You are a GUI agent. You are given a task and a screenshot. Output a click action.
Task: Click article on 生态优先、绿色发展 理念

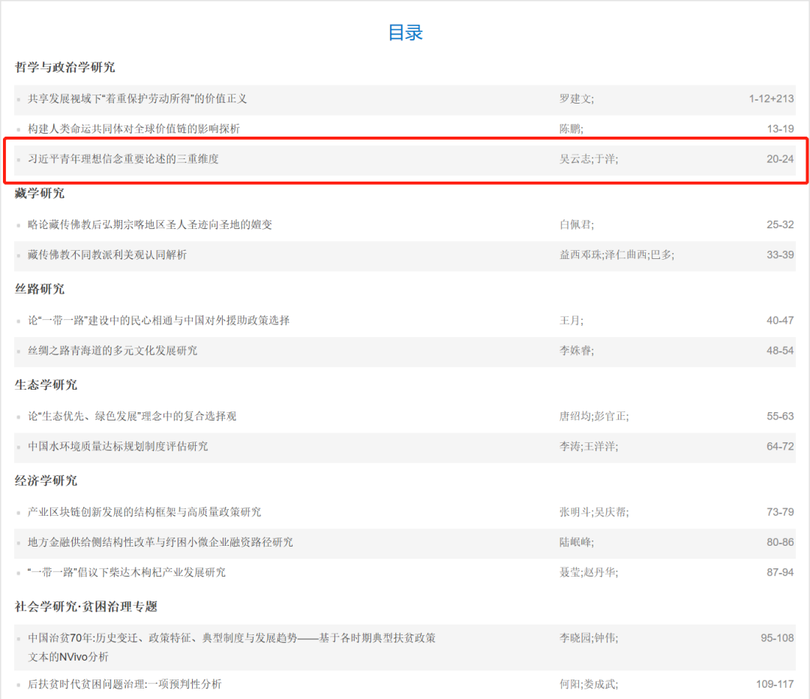pyautogui.click(x=132, y=416)
